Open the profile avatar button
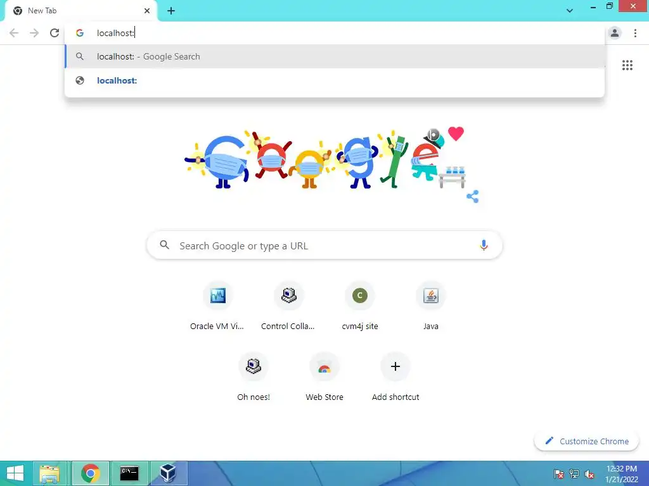The image size is (649, 486). click(x=615, y=33)
